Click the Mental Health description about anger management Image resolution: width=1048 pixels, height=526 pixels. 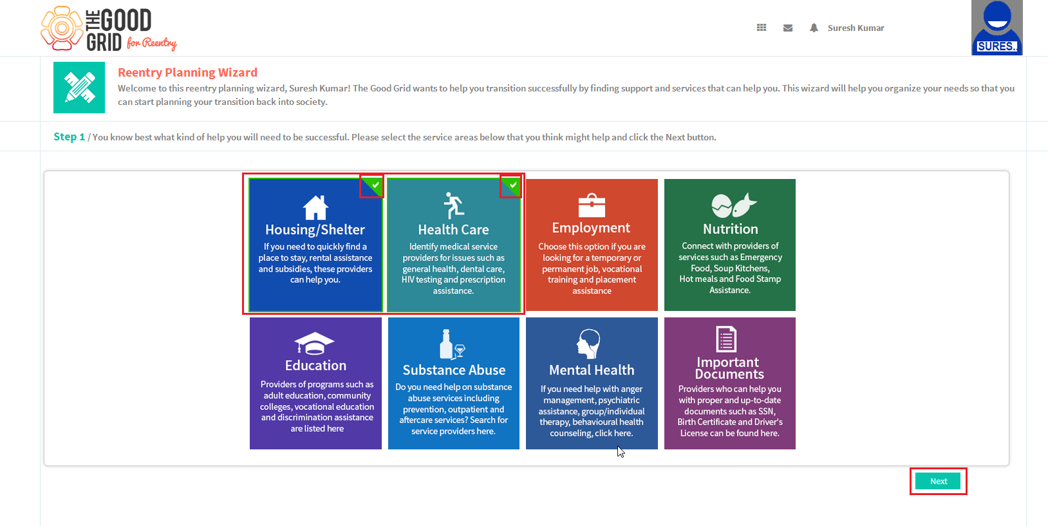coord(592,411)
